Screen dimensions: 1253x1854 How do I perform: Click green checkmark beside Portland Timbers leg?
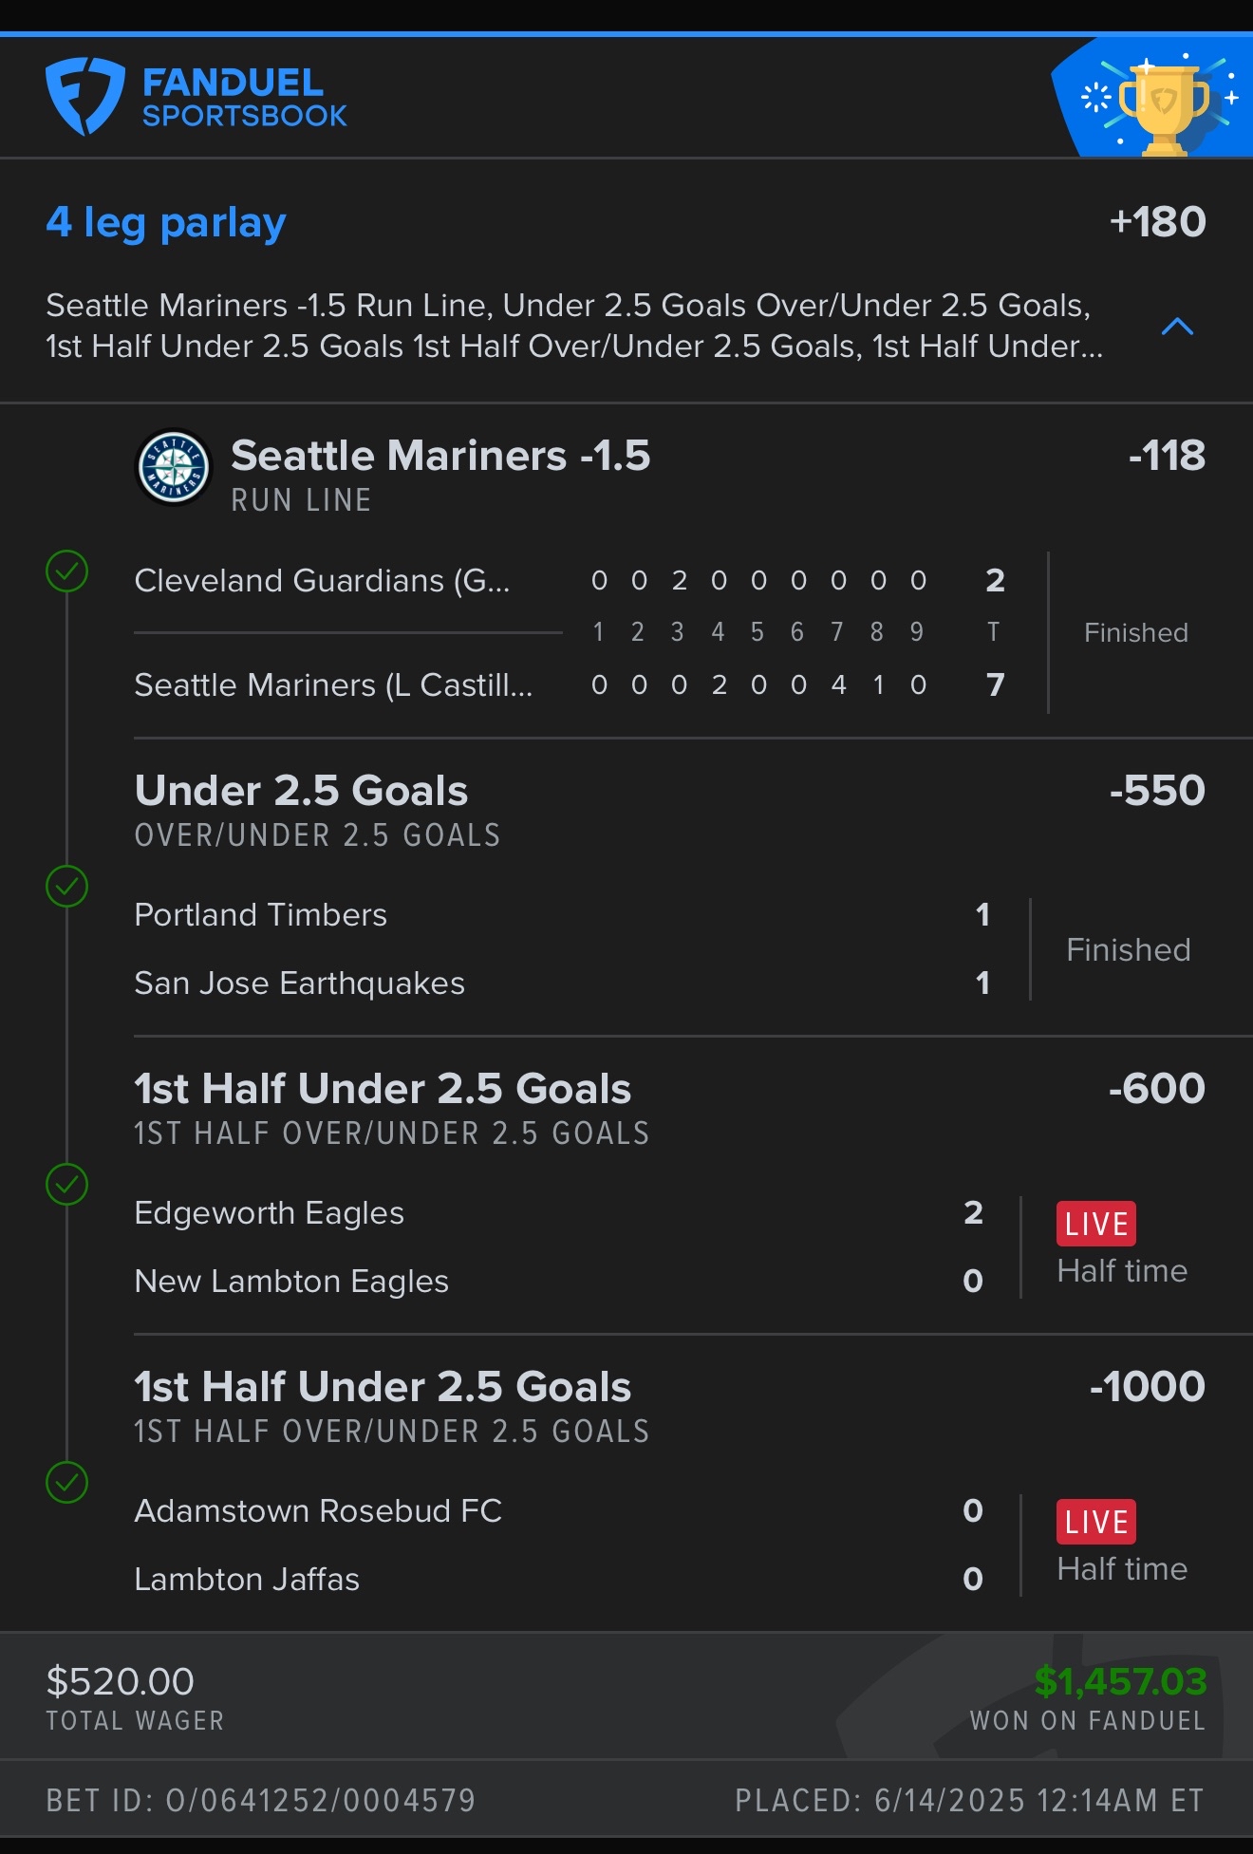tap(67, 887)
